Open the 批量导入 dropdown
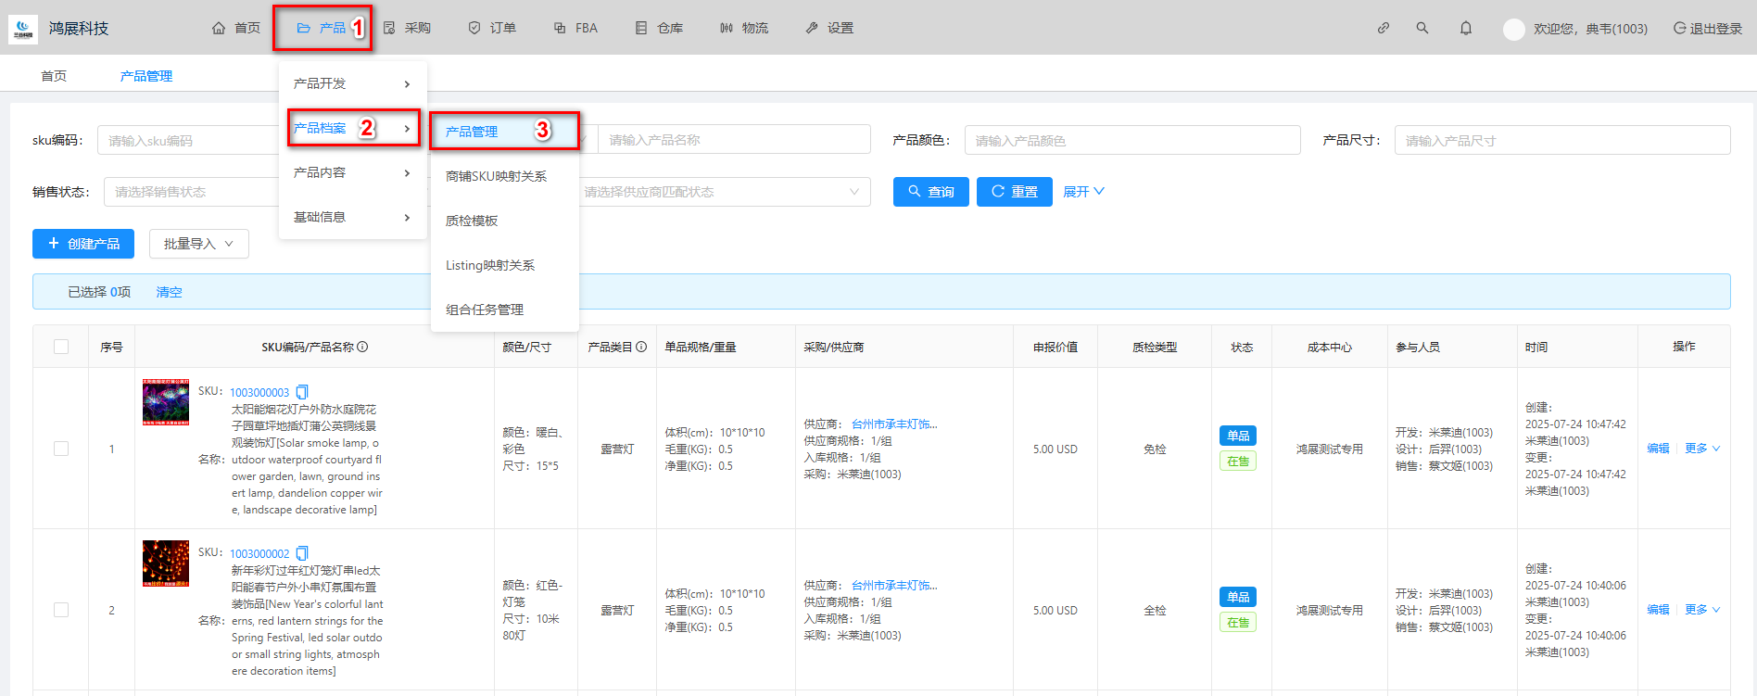Image resolution: width=1757 pixels, height=696 pixels. tap(198, 244)
